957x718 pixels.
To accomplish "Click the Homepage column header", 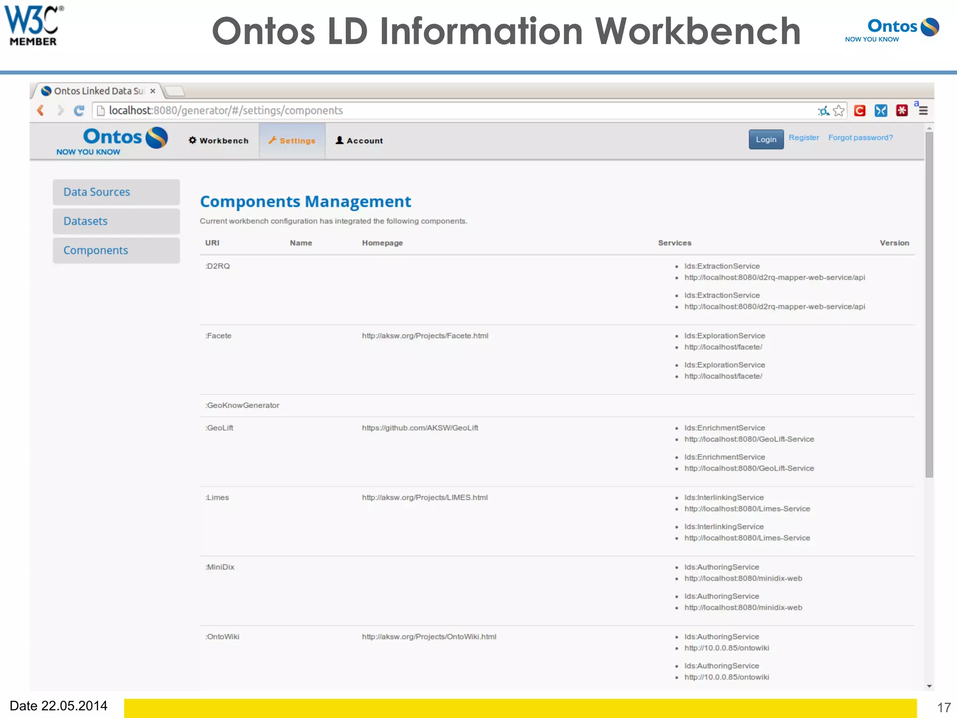I will click(382, 243).
